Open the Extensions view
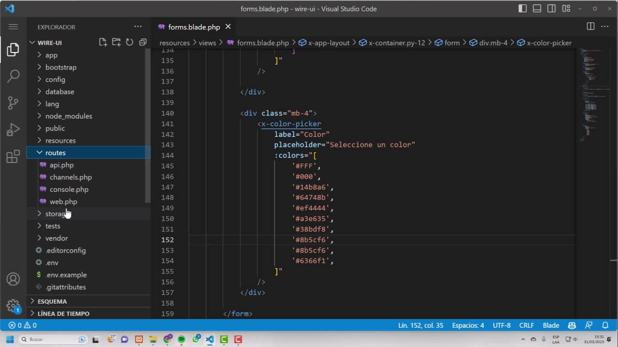The width and height of the screenshot is (618, 347). point(13,157)
